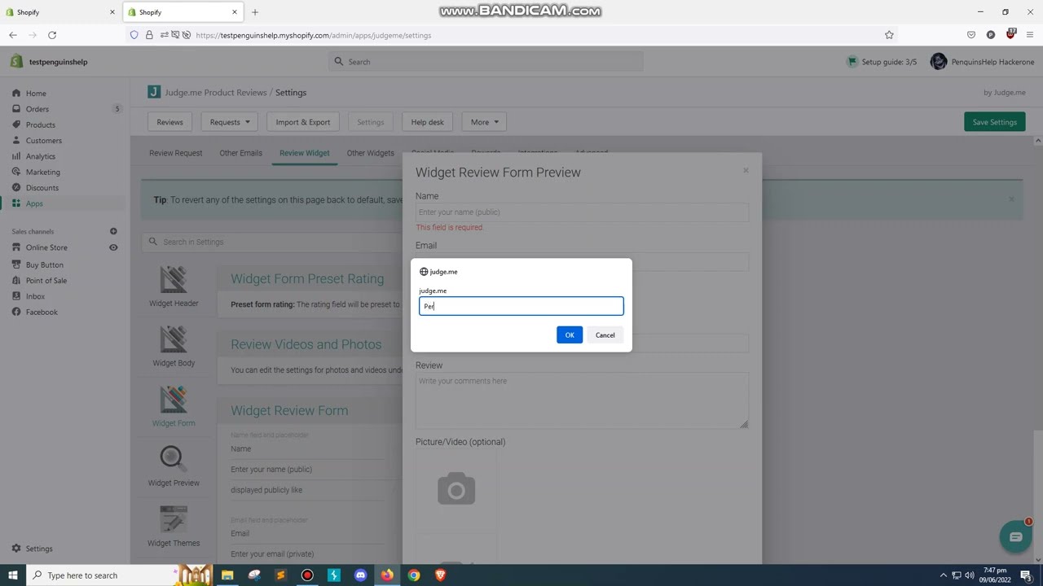The width and height of the screenshot is (1043, 586).
Task: Open Discord from taskbar
Action: (x=360, y=575)
